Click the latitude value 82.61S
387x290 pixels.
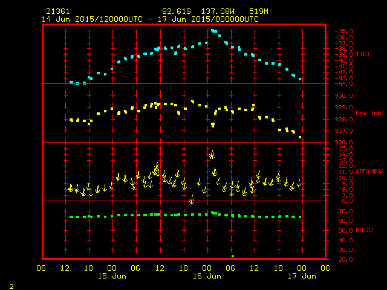pyautogui.click(x=177, y=11)
